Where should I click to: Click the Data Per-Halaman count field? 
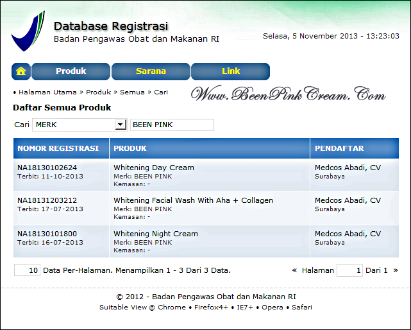tap(27, 270)
